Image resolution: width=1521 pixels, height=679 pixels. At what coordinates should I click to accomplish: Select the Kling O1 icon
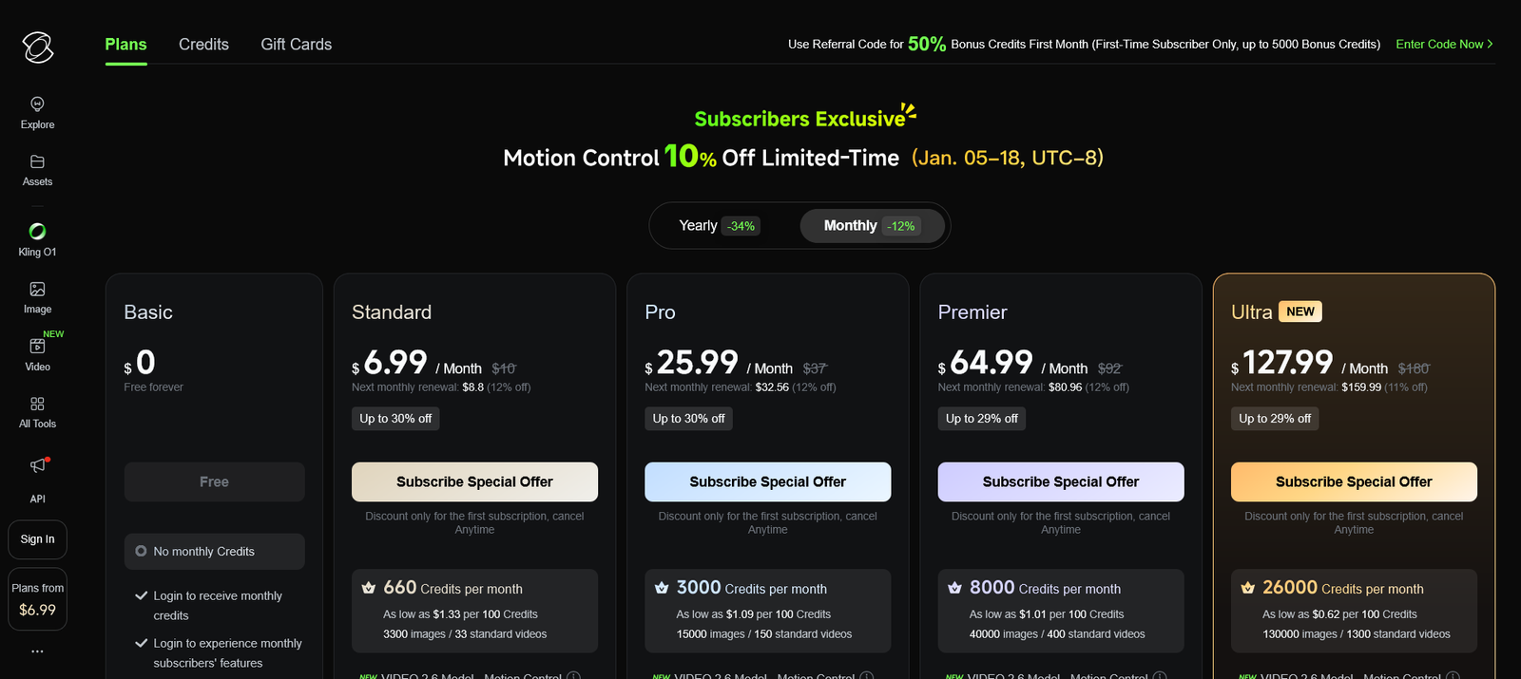(37, 232)
